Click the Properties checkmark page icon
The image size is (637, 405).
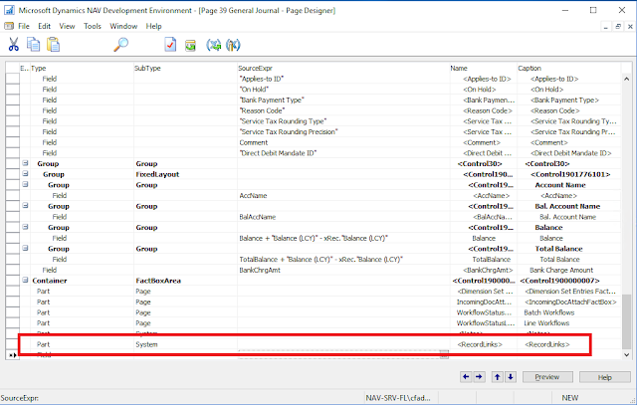coord(170,45)
